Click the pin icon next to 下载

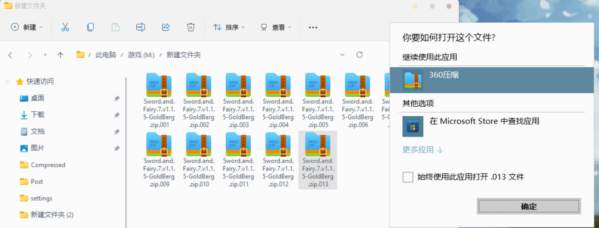[116, 115]
